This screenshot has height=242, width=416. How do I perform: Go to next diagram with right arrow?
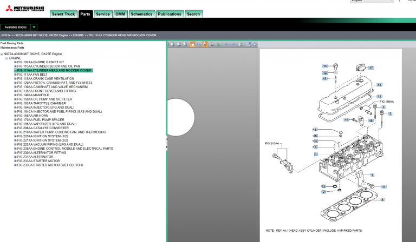[x=233, y=44]
